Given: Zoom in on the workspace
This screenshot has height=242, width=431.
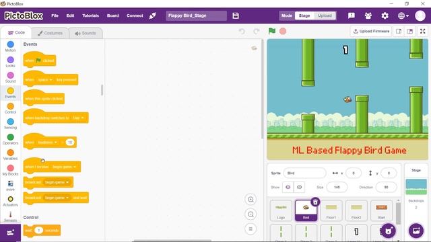Looking at the screenshot, I should [x=251, y=200].
